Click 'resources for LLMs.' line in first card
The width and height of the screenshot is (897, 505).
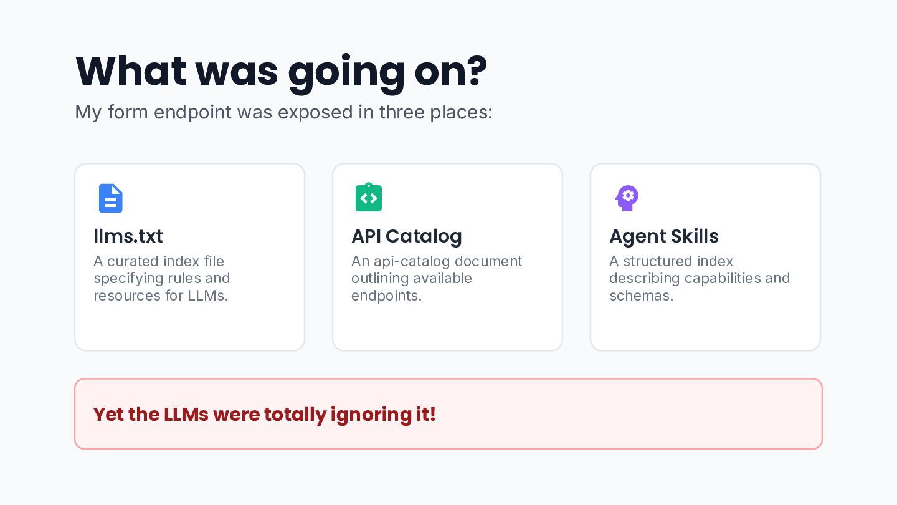[x=161, y=296]
